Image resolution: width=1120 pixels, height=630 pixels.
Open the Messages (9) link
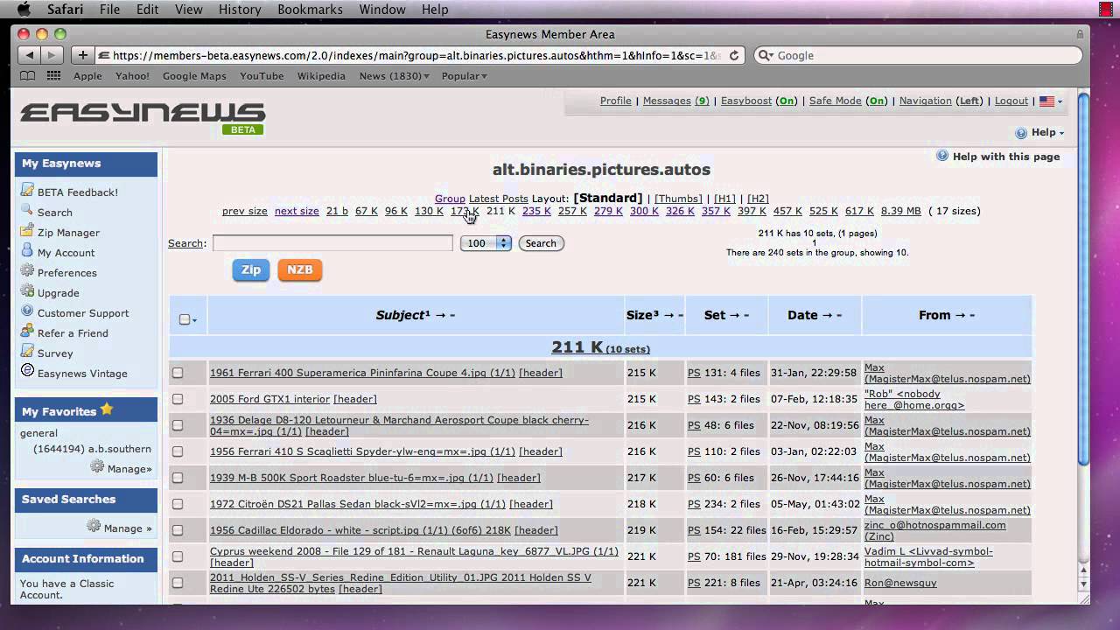[675, 101]
